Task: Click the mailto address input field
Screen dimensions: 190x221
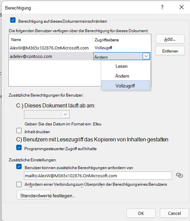Action: 98,176
